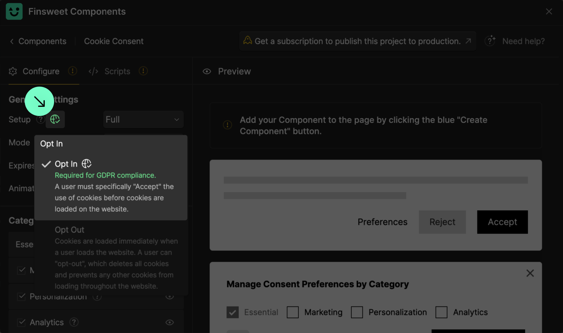Click the Configure gear icon
This screenshot has width=563, height=333.
(13, 71)
